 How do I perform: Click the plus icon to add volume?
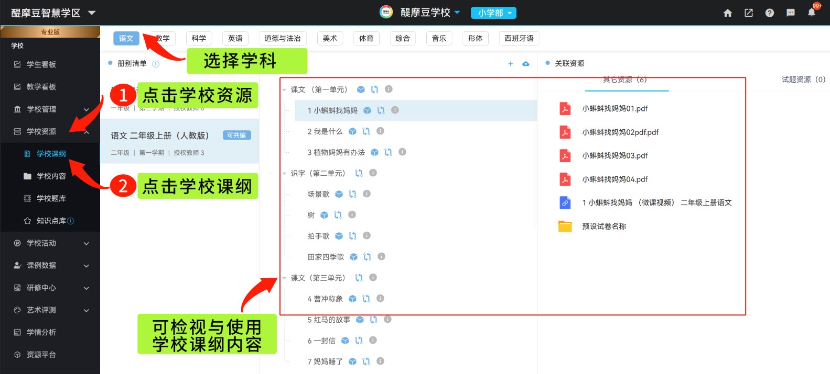510,64
